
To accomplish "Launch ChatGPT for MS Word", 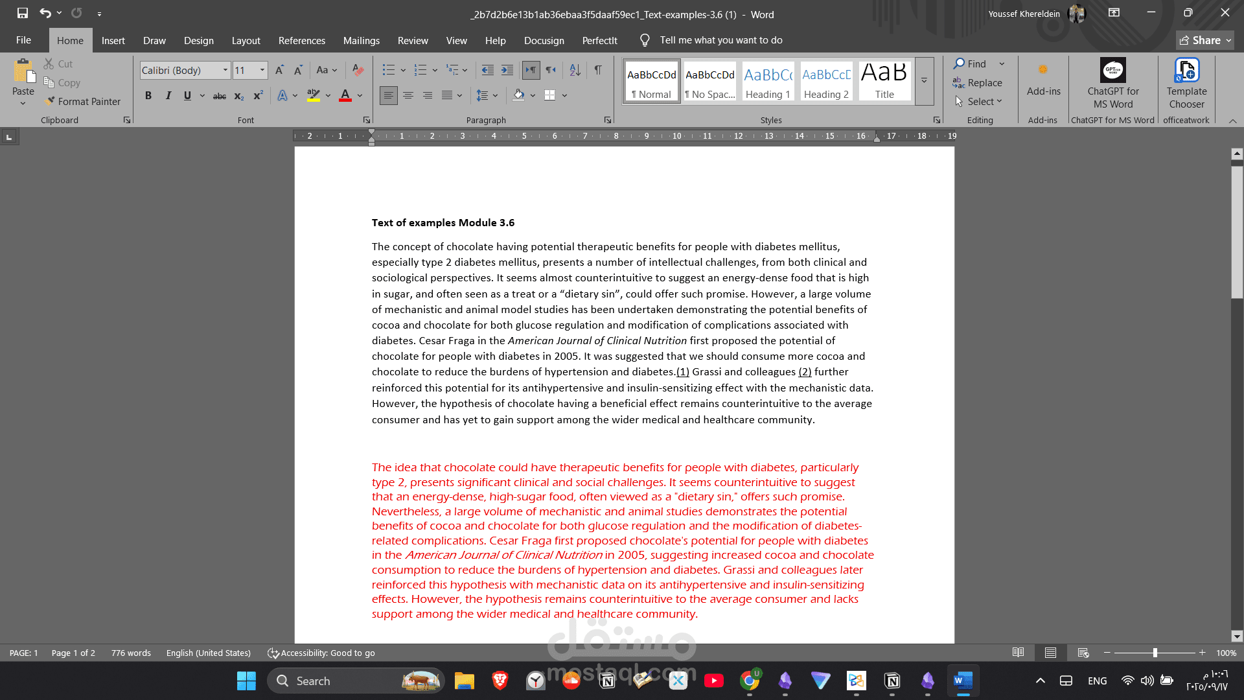I will 1113,83.
